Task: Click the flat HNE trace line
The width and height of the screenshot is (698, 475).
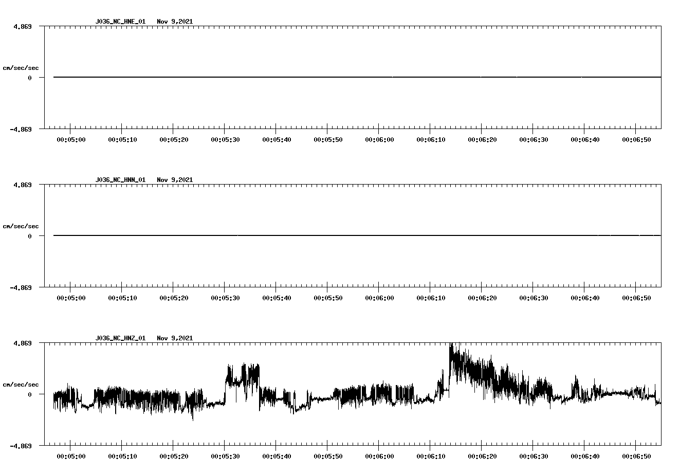Action: [x=357, y=77]
